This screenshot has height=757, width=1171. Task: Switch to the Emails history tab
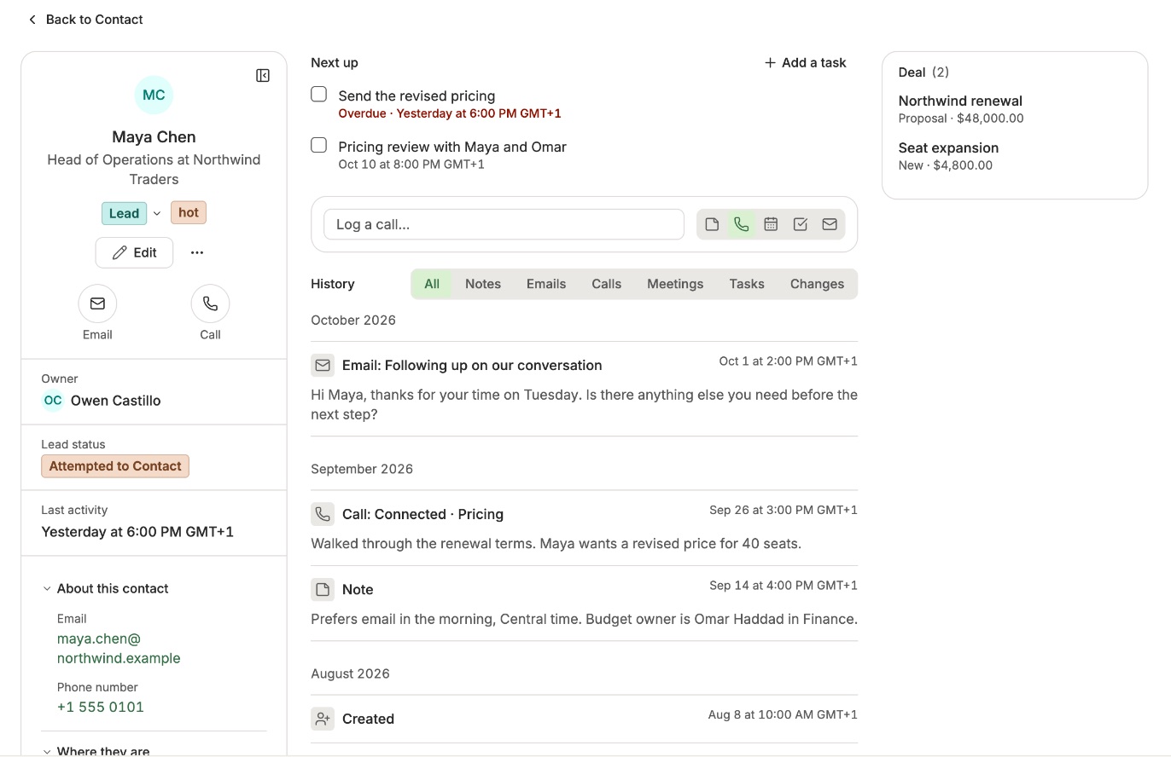click(x=546, y=284)
